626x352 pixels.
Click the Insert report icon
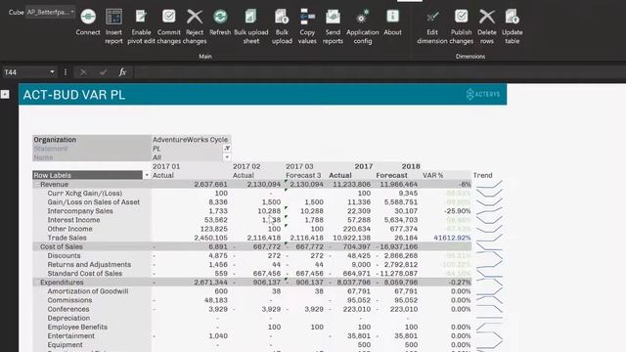click(x=113, y=17)
